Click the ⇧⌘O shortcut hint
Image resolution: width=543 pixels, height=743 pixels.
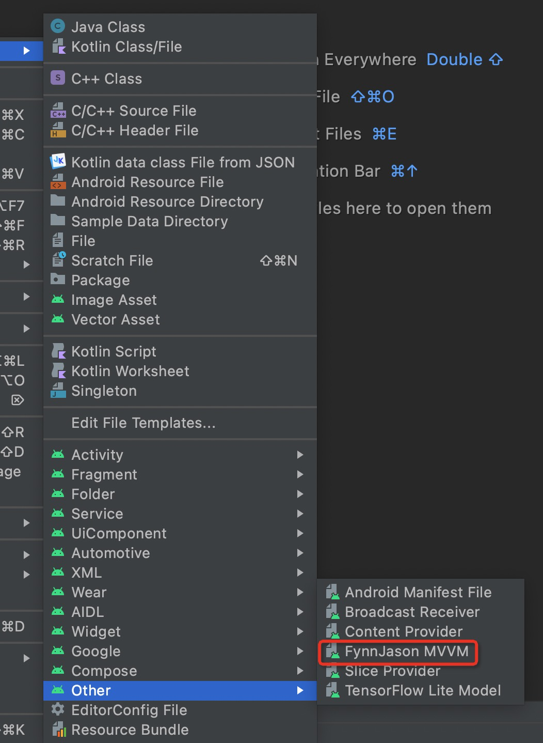[x=373, y=97]
